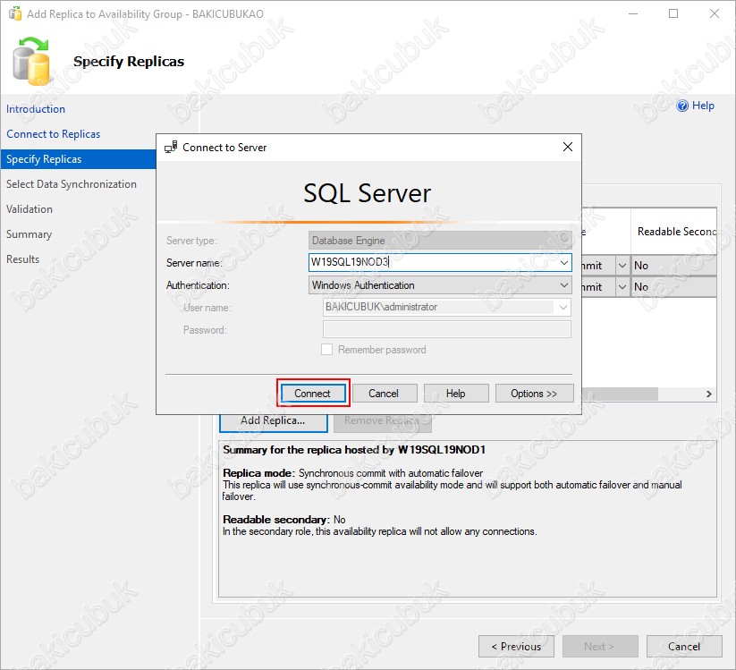Click the wizard window title bar icon

(15, 13)
